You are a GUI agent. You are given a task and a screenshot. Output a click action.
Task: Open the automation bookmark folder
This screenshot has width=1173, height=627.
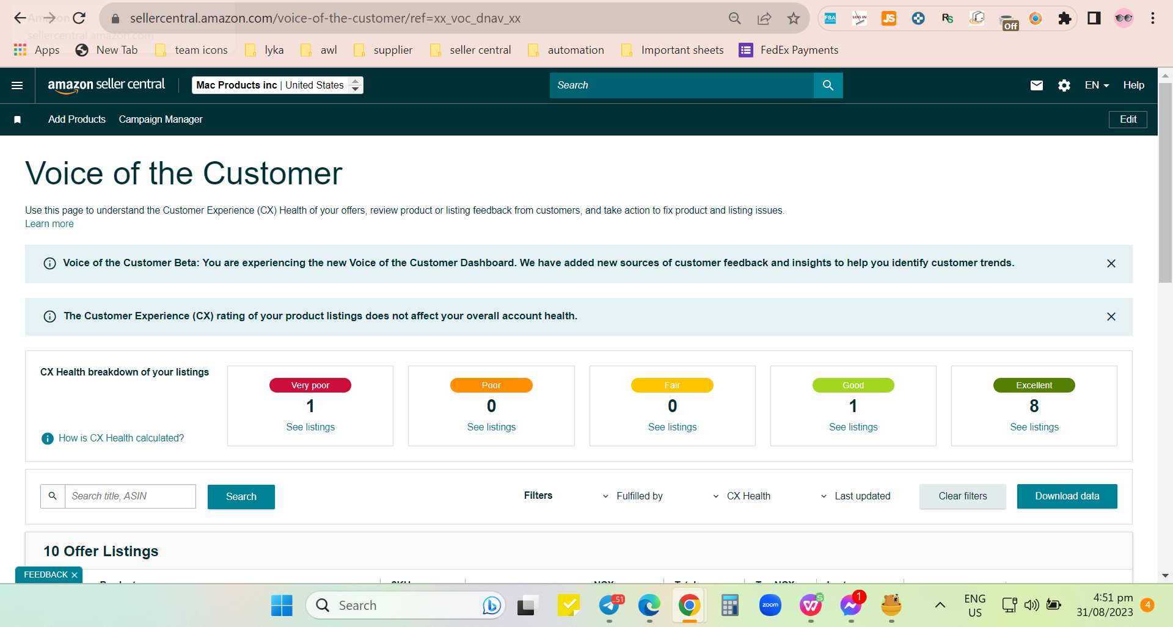[x=566, y=50]
